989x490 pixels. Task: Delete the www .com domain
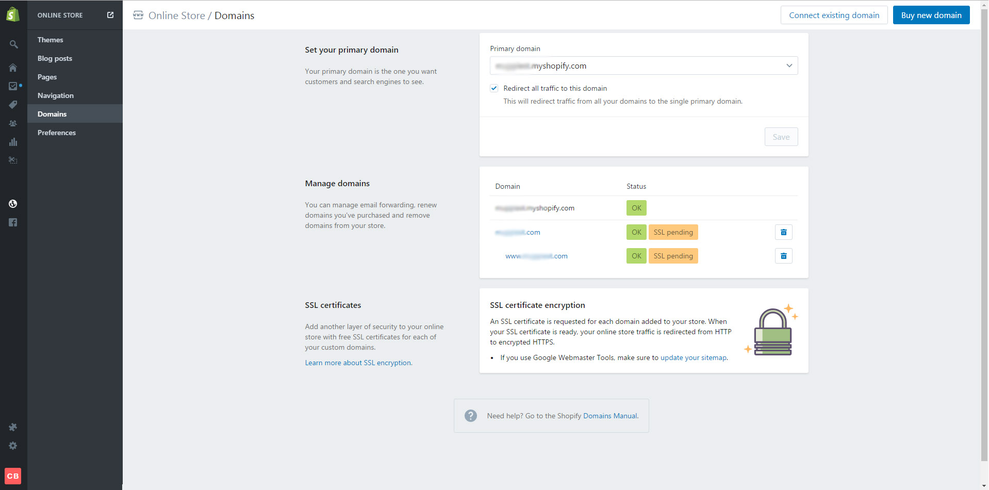[x=783, y=256]
